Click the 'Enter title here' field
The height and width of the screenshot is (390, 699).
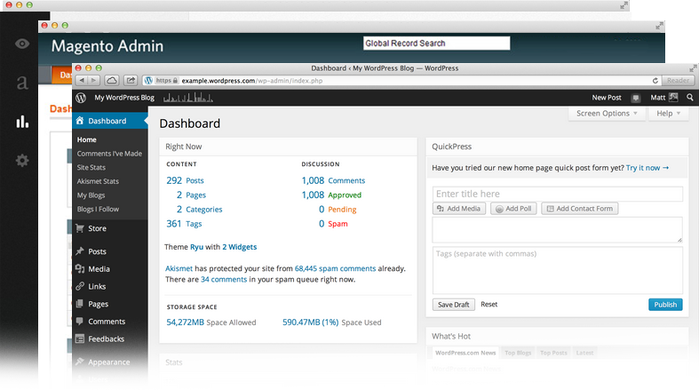pyautogui.click(x=557, y=194)
